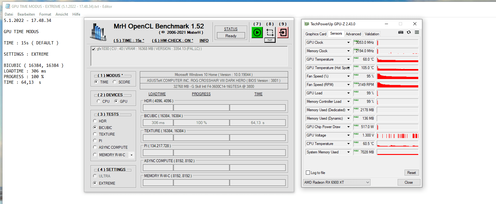Open the CPU Temperature sensor dropdown

(x=348, y=144)
